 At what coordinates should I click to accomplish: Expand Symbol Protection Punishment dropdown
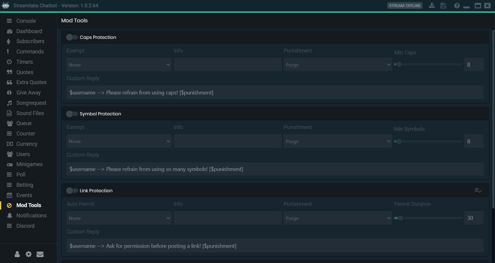[x=338, y=141]
